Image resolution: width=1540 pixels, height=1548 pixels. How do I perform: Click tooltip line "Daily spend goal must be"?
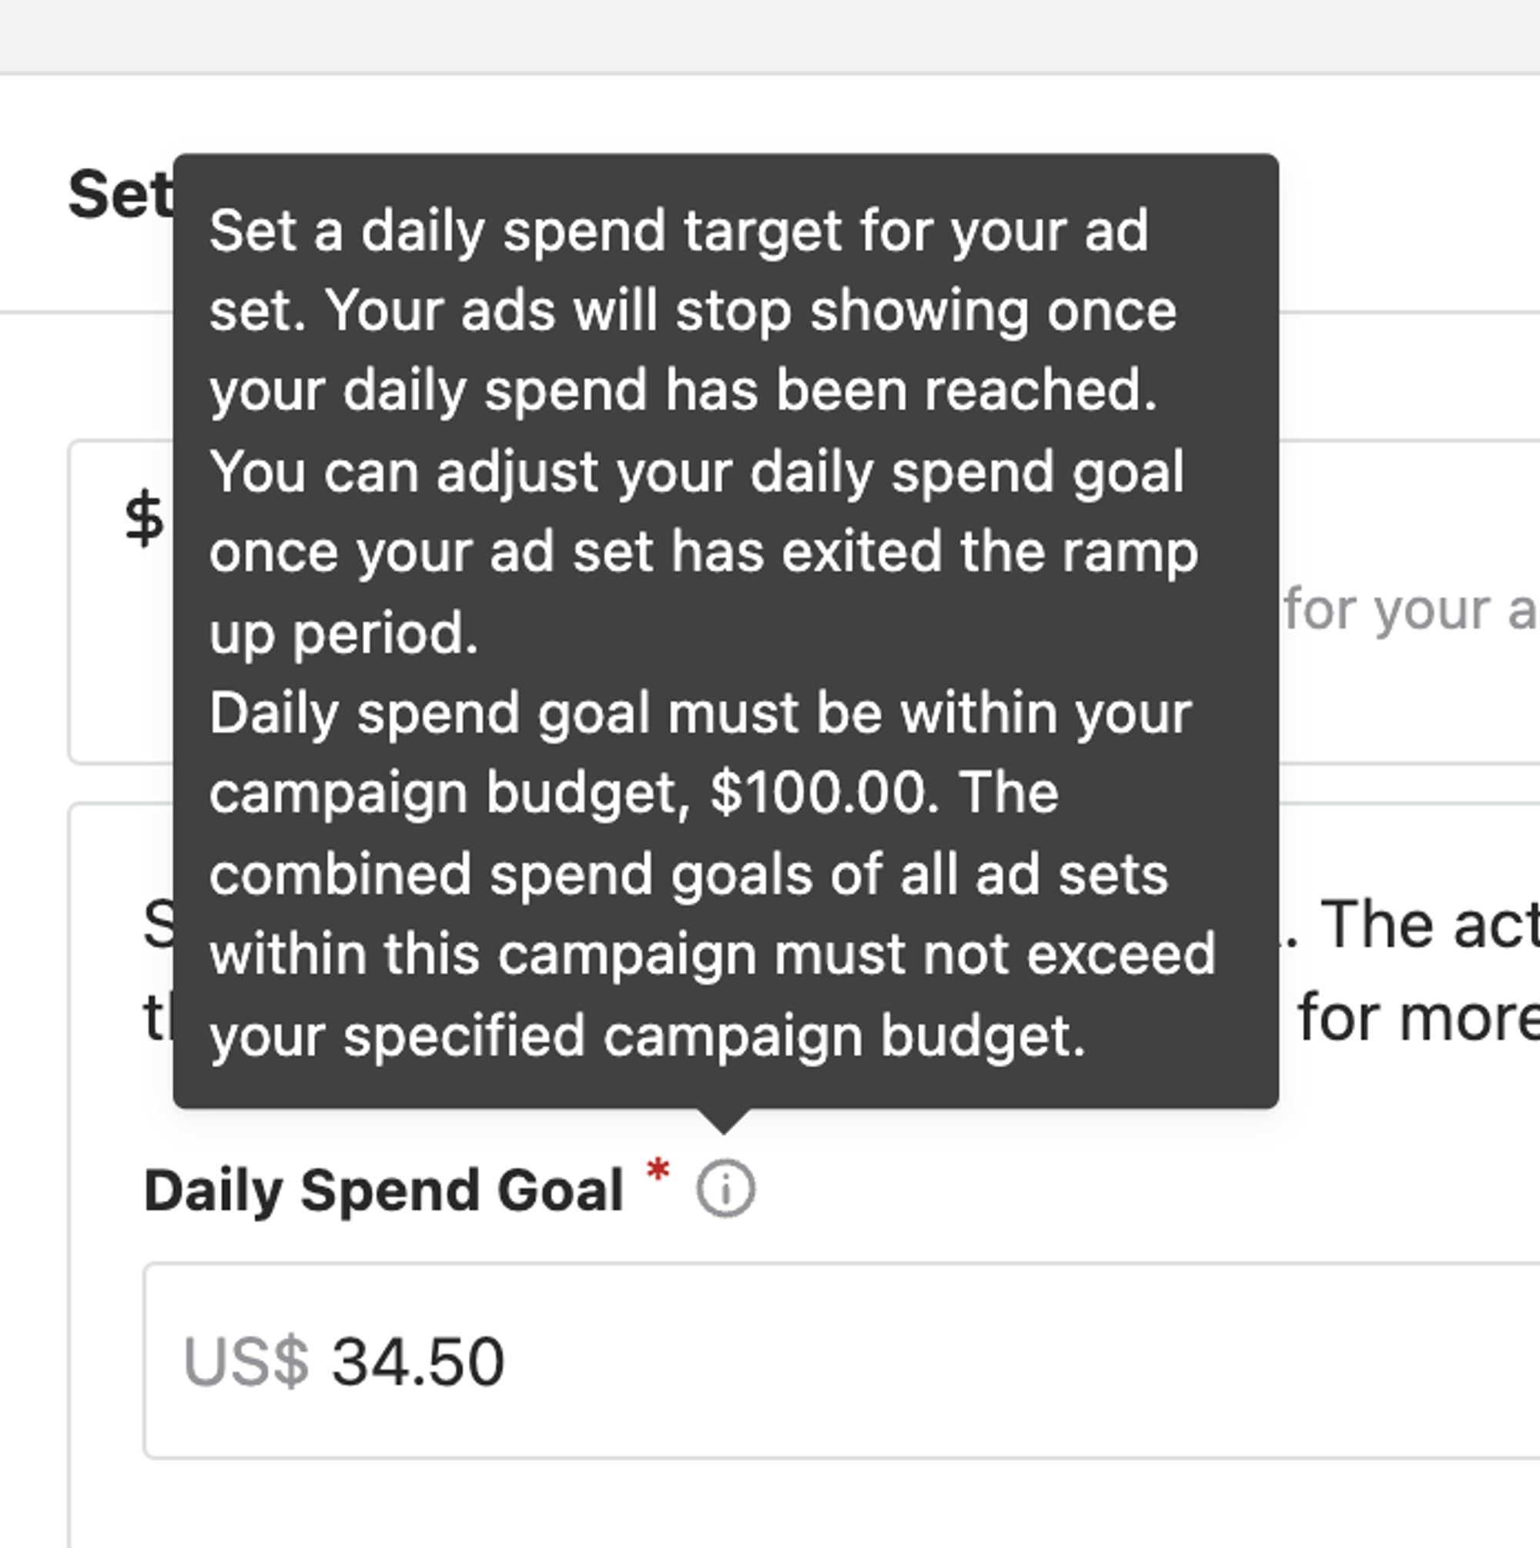[x=700, y=713]
